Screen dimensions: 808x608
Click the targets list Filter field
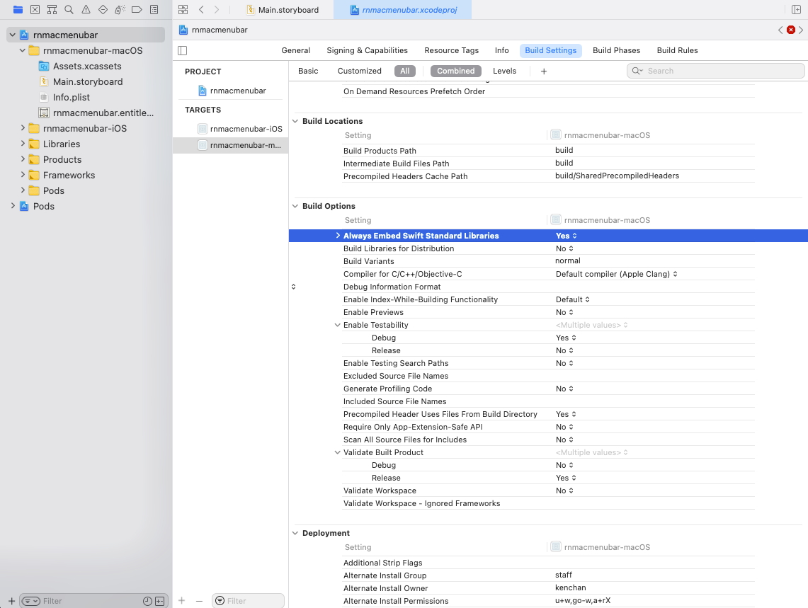[249, 601]
